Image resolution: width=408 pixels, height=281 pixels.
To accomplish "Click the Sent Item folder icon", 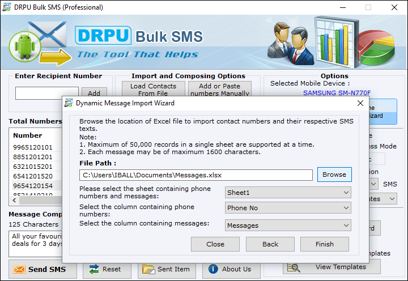I will point(148,269).
